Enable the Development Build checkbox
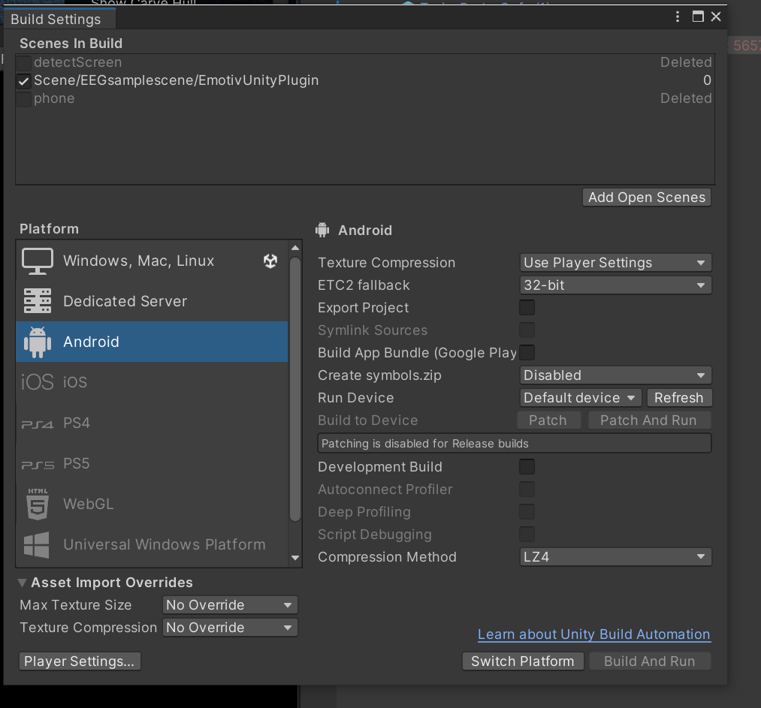The image size is (761, 708). click(x=527, y=466)
